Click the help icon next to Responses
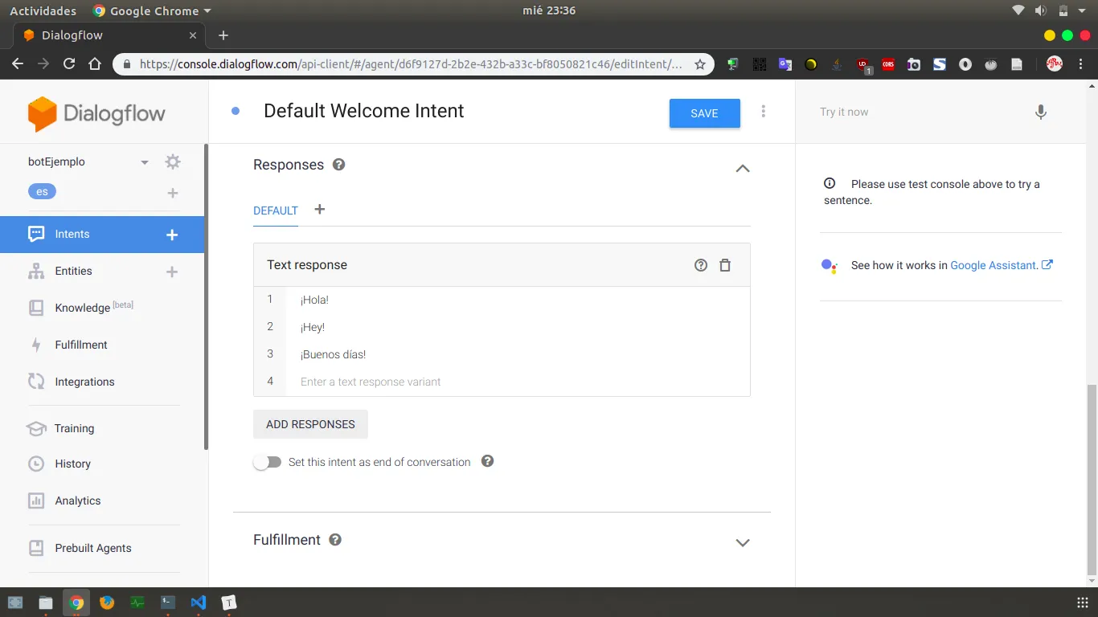The image size is (1098, 617). point(338,165)
